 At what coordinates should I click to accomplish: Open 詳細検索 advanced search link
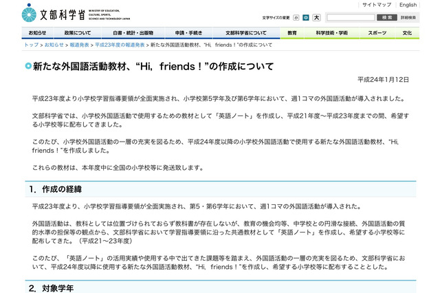coord(408,17)
